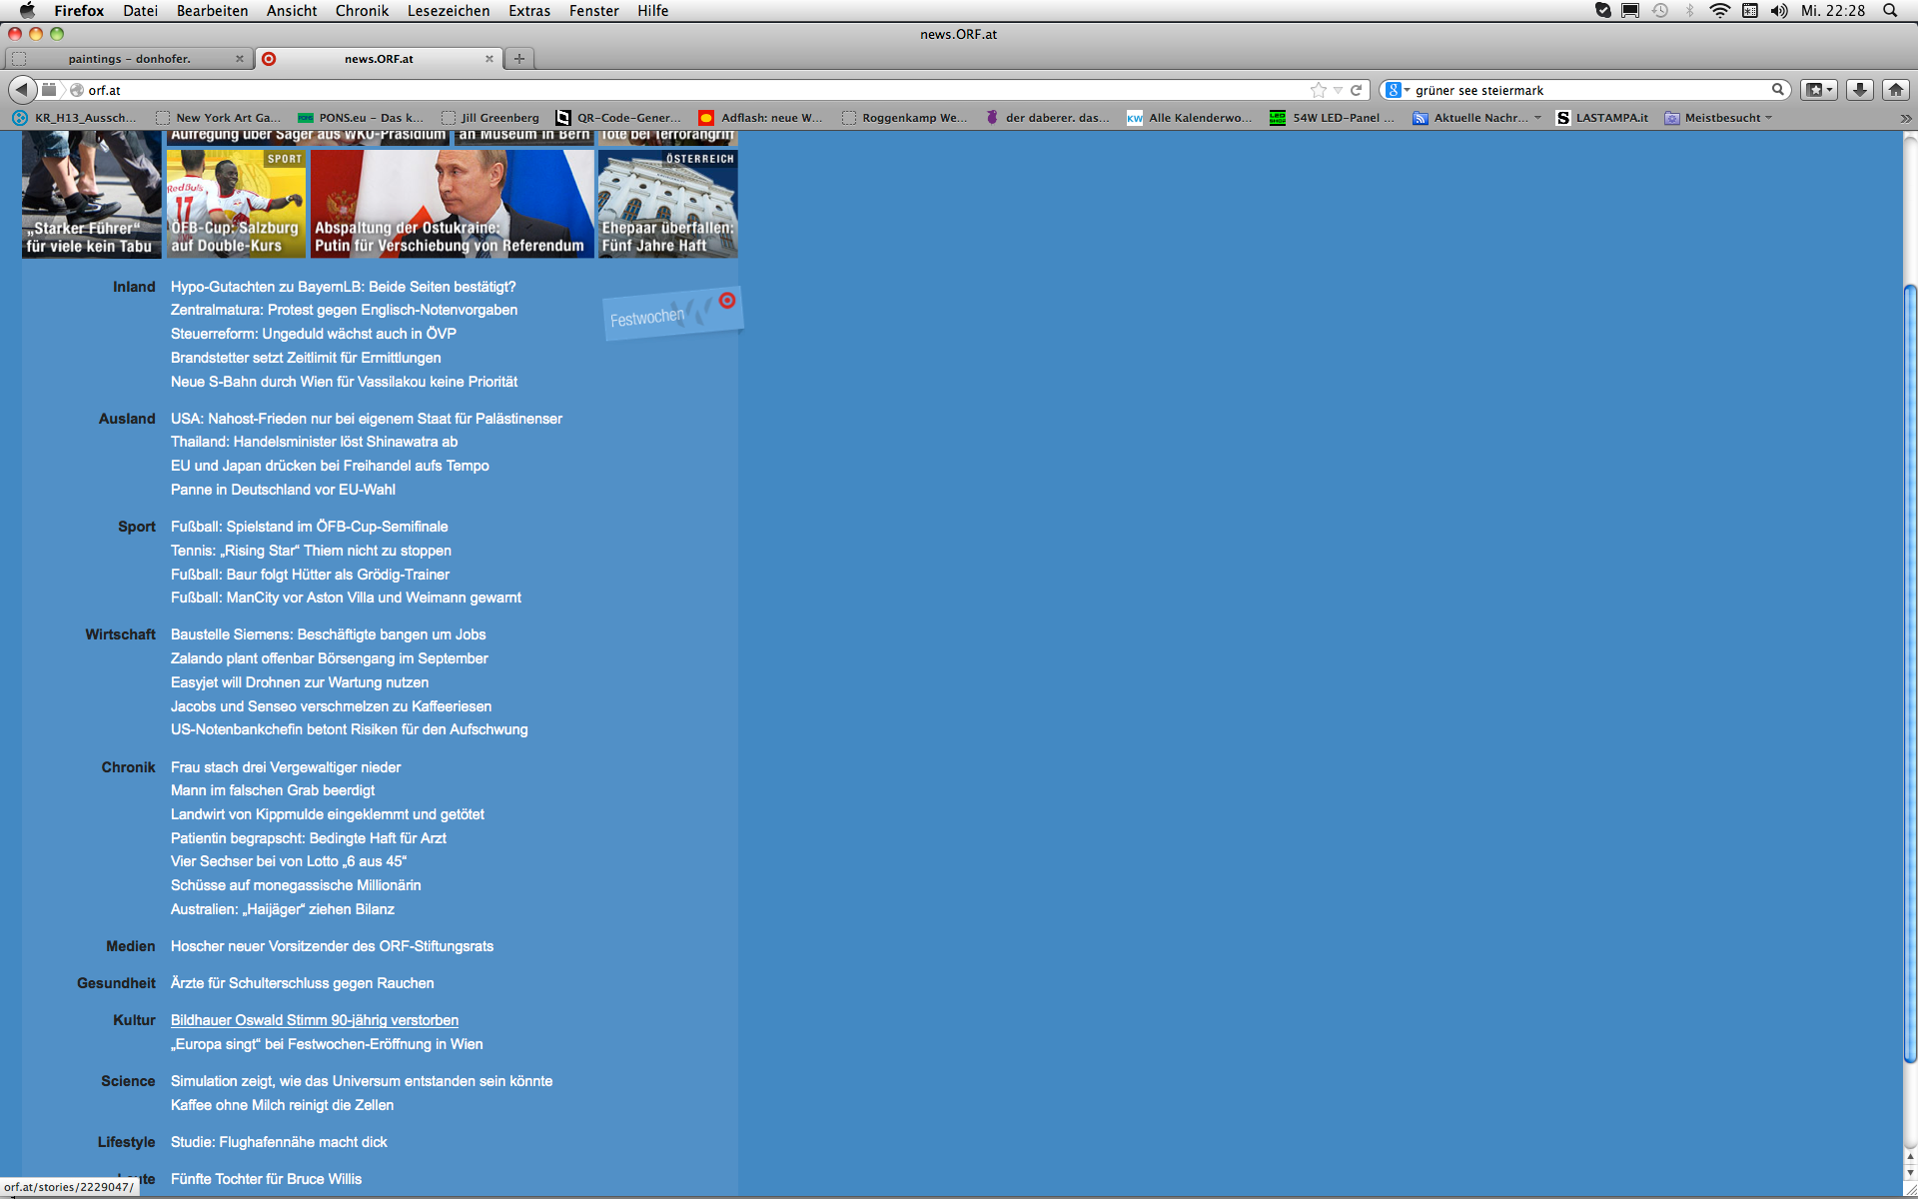Click the bookmark star in URL bar

(1319, 90)
